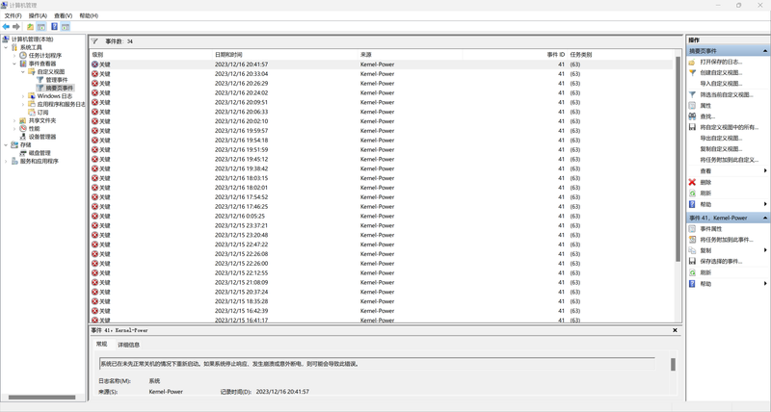Switch to the 详细信息 tab
Screen dimensions: 771x412
tap(128, 345)
